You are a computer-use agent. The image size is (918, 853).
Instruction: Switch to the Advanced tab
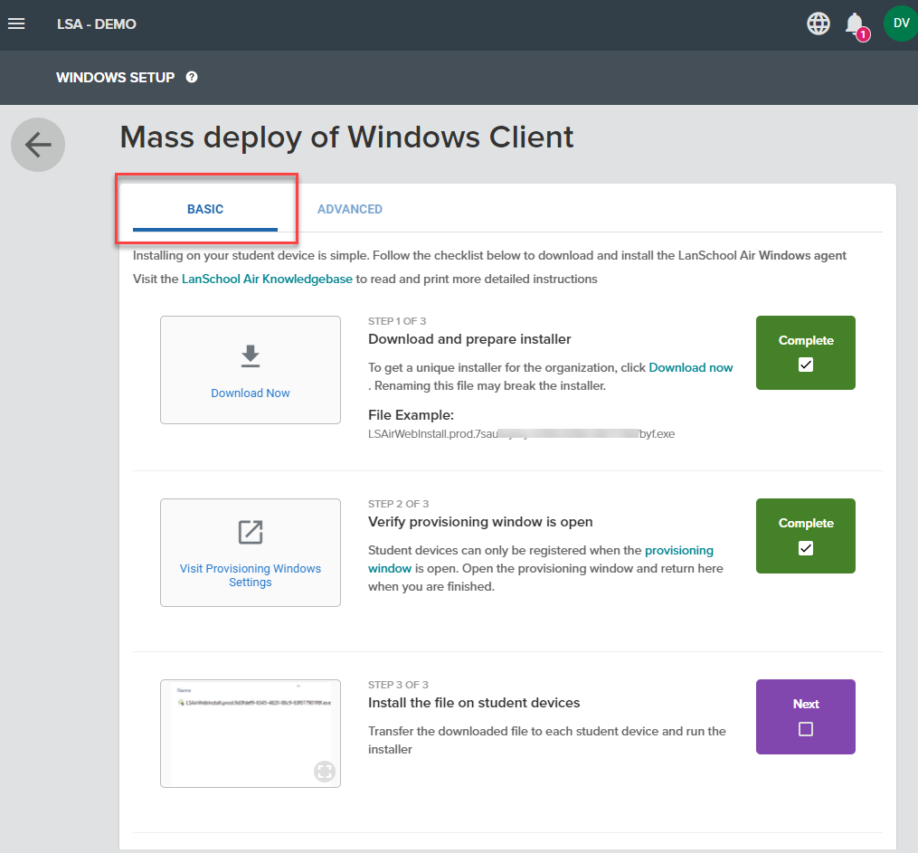pyautogui.click(x=349, y=209)
